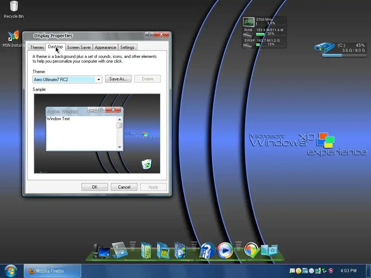Open the videos folder dock icon
Image resolution: width=371 pixels, height=278 pixels.
coord(180,250)
